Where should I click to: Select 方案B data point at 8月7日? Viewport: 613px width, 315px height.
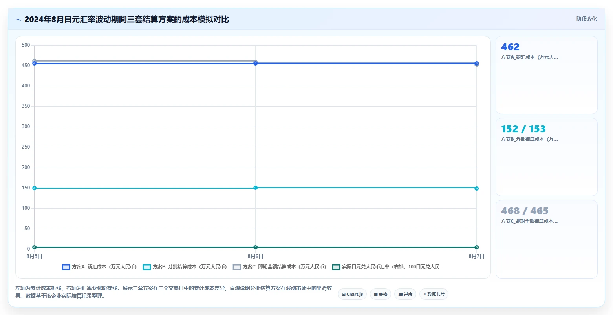tap(476, 188)
